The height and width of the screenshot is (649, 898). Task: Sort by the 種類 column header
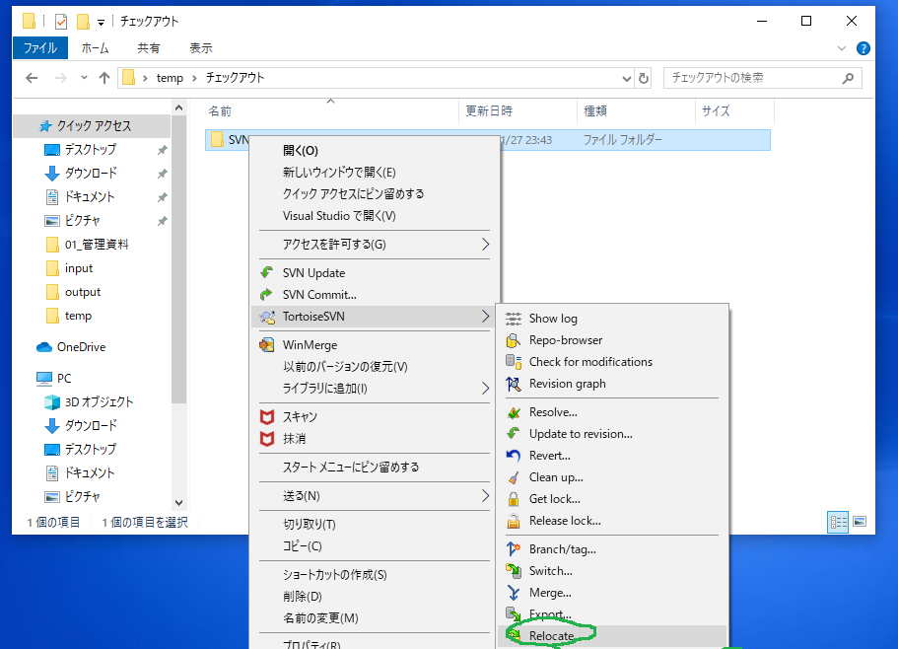pyautogui.click(x=636, y=111)
